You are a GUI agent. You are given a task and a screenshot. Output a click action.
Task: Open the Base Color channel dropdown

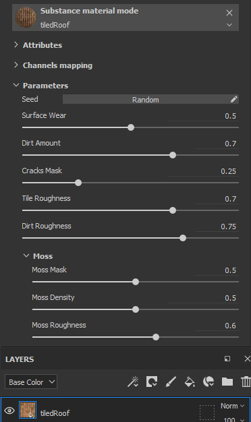coord(31,382)
